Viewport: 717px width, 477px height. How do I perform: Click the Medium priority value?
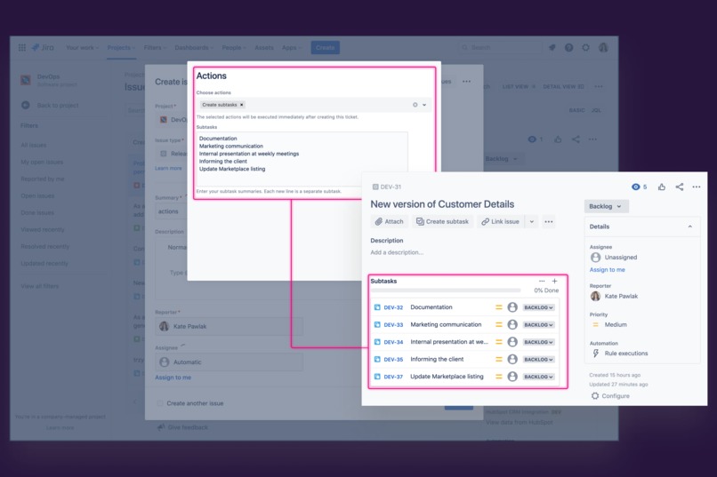609,324
